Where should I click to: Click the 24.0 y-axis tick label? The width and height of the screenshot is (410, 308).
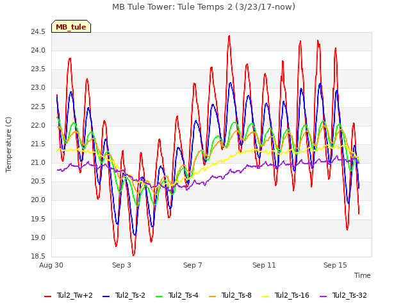tap(38, 51)
